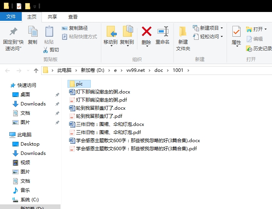Switch to the 共享 ribbon tab

tap(52, 17)
